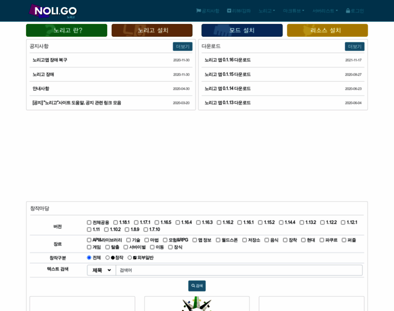394x311 pixels.
Task: Click the 검색 search button
Action: coord(197,286)
